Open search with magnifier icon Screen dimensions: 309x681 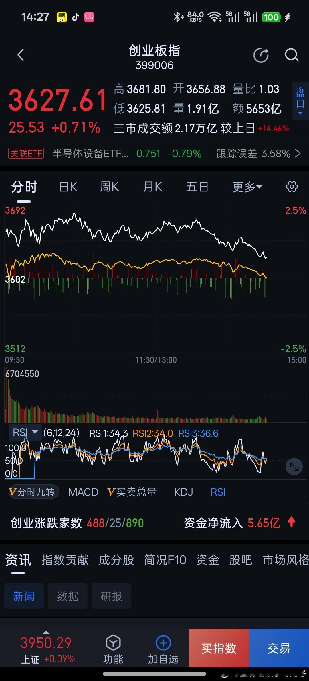pyautogui.click(x=292, y=55)
